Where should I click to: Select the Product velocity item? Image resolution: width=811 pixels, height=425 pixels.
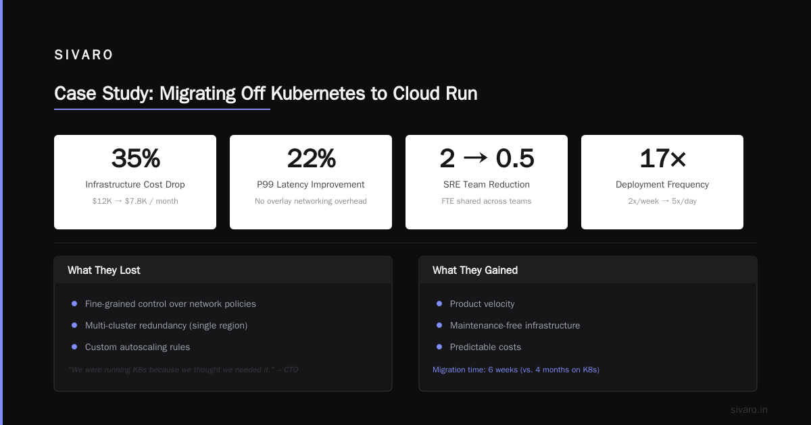coord(482,304)
